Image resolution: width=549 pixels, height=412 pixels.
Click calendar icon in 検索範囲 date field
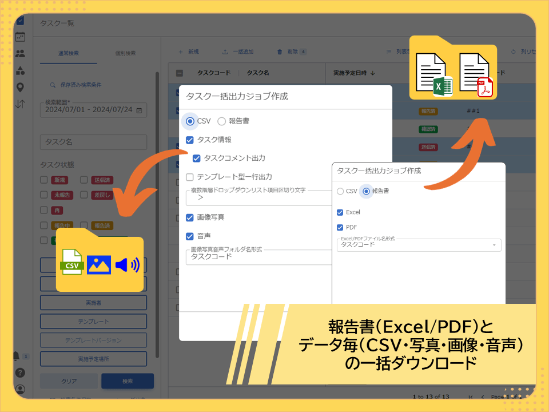139,109
